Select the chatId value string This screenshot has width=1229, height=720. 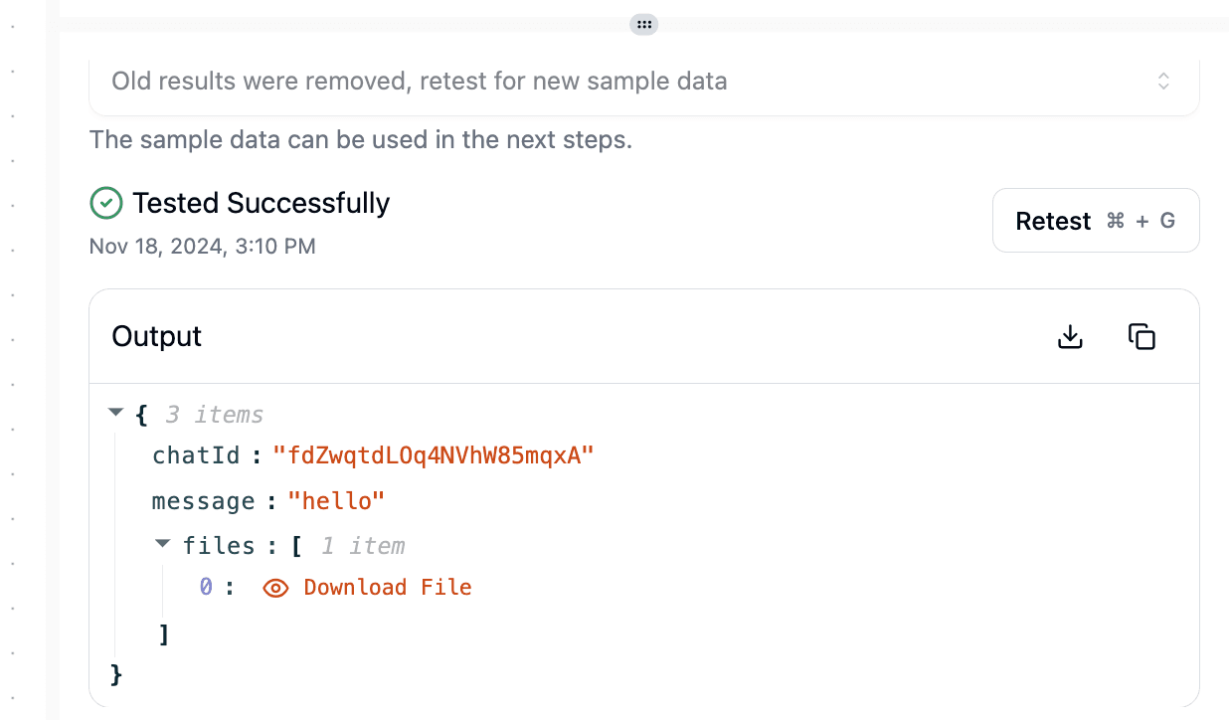pos(434,456)
